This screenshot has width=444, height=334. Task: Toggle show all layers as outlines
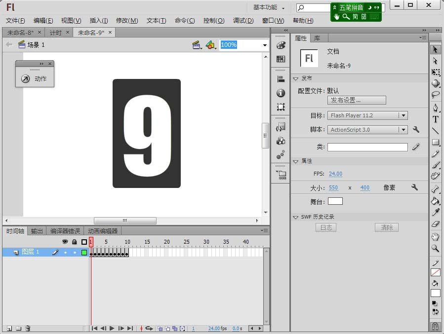(84, 242)
